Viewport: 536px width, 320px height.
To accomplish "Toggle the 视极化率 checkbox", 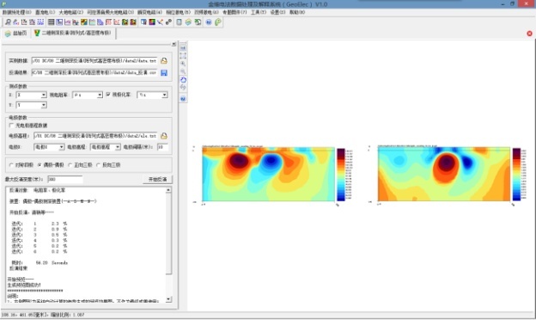I will [x=108, y=95].
